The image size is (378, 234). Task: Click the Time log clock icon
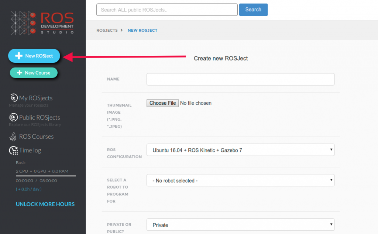point(13,150)
